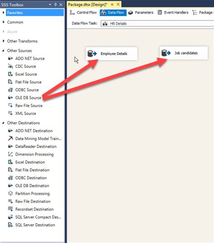This screenshot has width=214, height=243.
Task: Select the Recordset Destination label
Action: [x=34, y=209]
